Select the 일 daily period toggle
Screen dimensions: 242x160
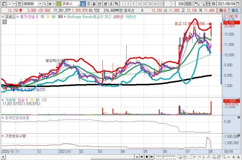pos(83,4)
